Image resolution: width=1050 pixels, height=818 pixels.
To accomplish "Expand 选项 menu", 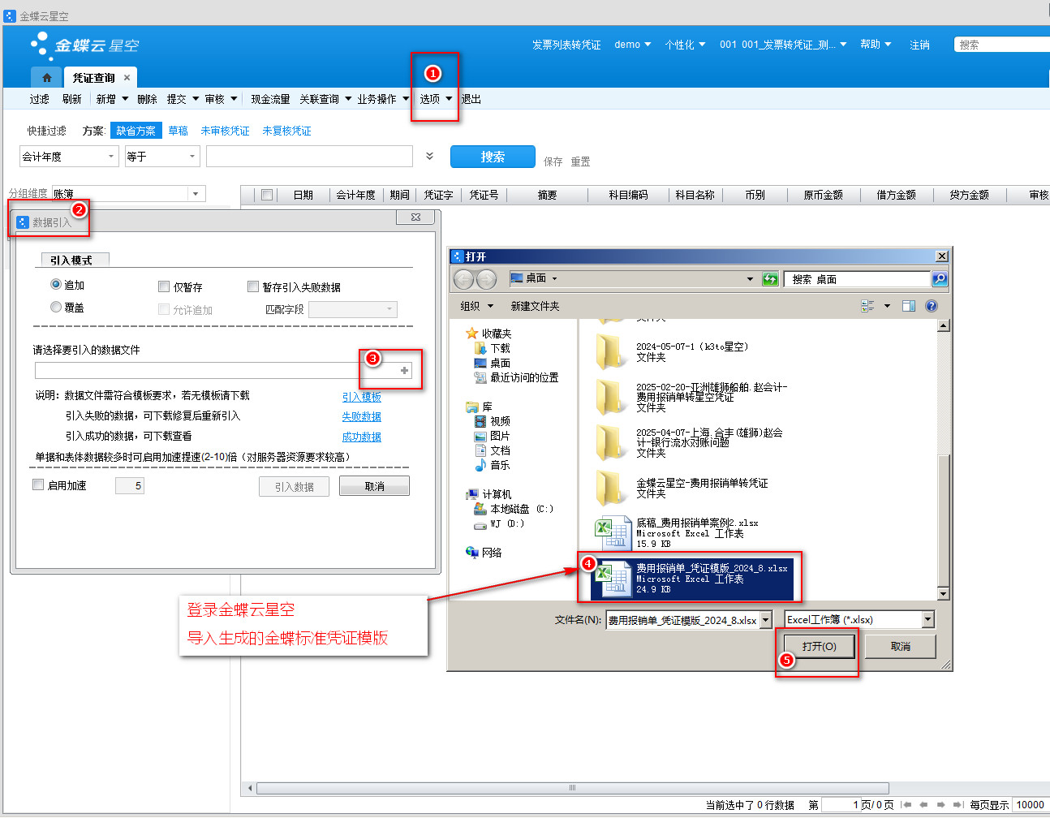I will [436, 99].
